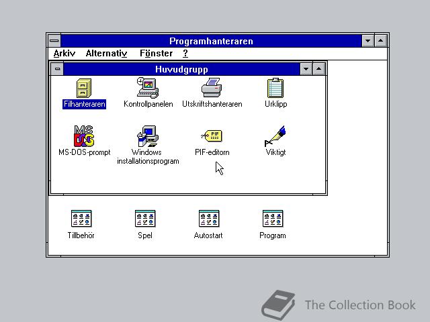Maximize the Programhanteraren window
This screenshot has height=322, width=430.
[x=381, y=41]
